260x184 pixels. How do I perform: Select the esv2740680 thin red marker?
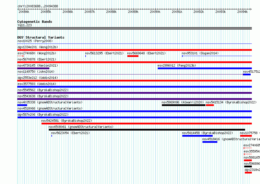pos(20,56)
